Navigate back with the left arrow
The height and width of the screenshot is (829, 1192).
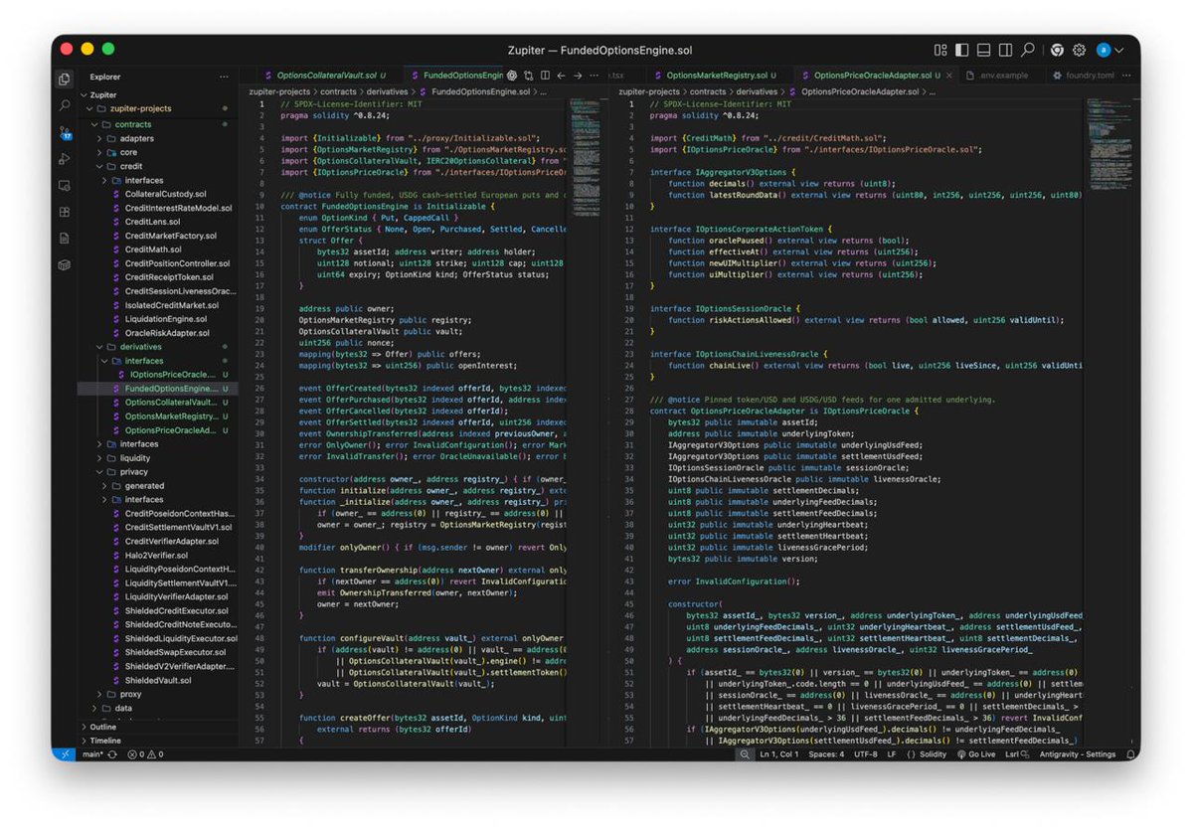[561, 76]
